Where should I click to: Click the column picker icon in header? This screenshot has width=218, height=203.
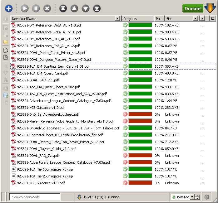pyautogui.click(x=213, y=18)
